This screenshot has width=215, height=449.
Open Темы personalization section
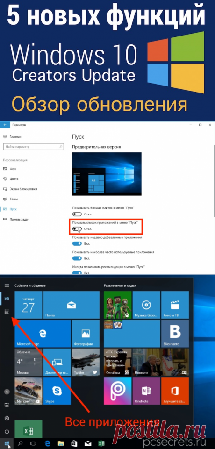(10, 199)
